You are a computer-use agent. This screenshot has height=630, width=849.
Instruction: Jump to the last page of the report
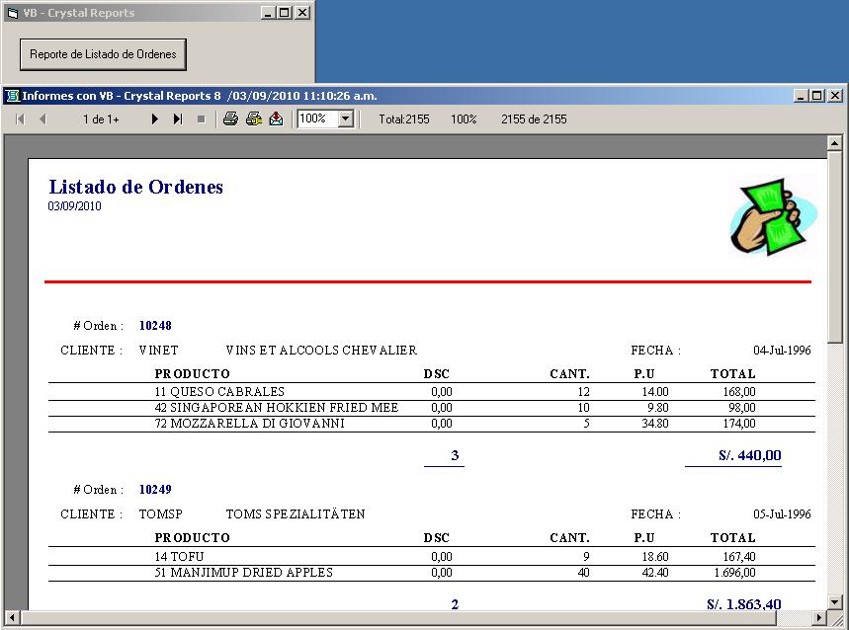[179, 118]
